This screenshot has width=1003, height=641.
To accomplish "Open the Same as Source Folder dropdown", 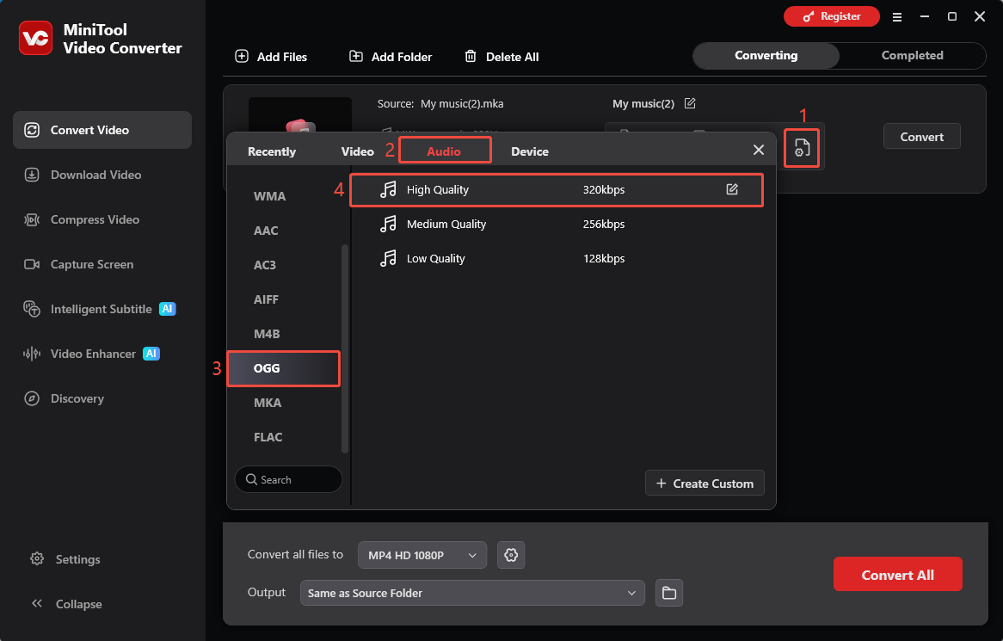I will pyautogui.click(x=472, y=593).
